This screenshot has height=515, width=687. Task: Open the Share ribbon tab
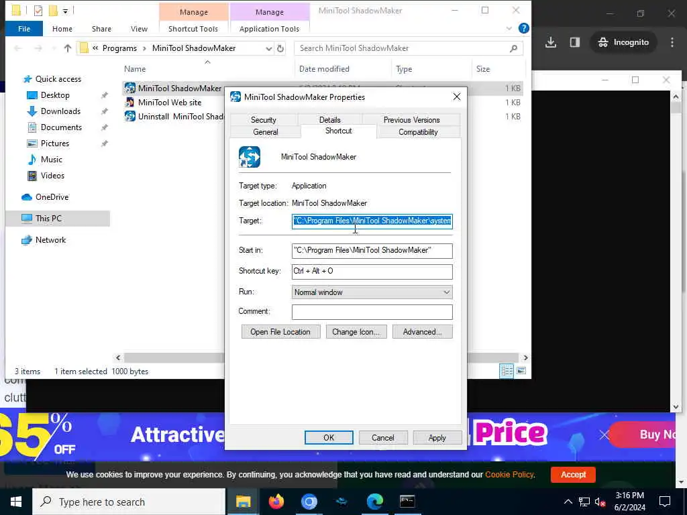[x=101, y=29]
